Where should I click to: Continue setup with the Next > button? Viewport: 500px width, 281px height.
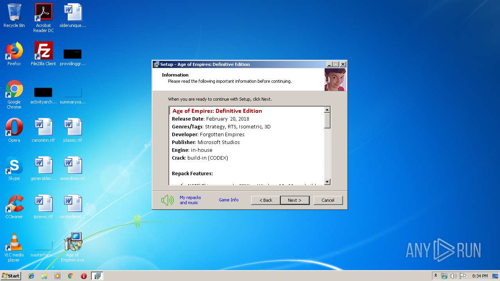point(295,200)
